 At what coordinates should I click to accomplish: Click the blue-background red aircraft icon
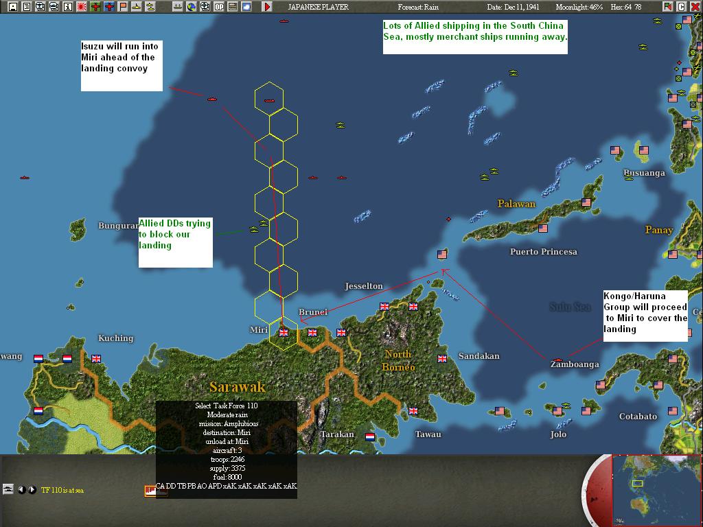[x=109, y=6]
